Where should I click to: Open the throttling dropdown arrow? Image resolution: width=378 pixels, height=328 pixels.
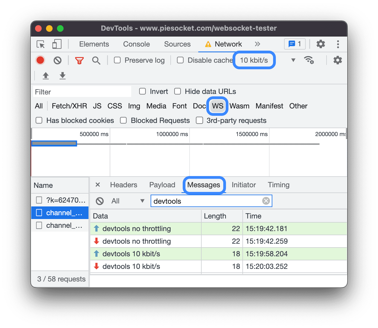[x=293, y=60]
